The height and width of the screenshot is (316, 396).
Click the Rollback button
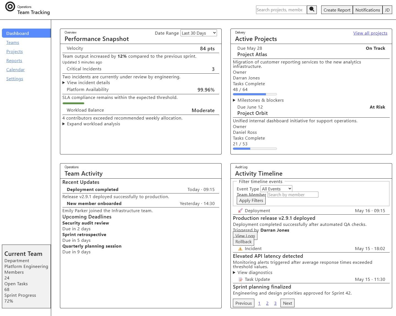pyautogui.click(x=243, y=242)
